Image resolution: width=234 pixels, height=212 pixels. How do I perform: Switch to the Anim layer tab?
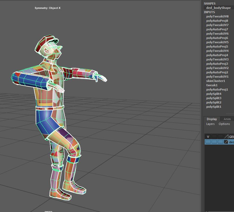[x=227, y=119]
